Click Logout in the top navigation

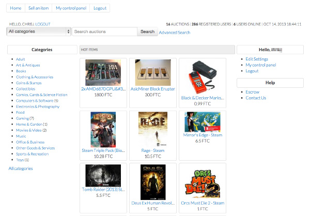100,8
